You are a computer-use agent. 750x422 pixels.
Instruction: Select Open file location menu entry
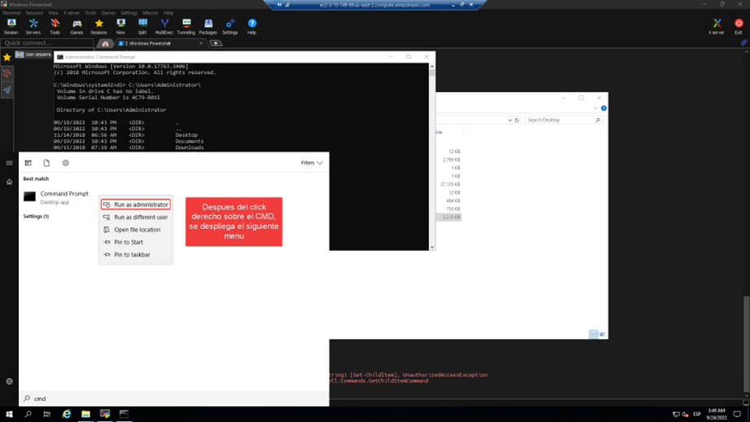coord(137,230)
